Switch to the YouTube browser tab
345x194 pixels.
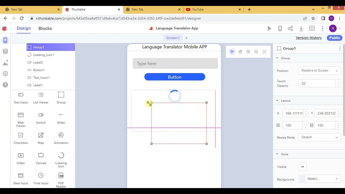coord(213,9)
